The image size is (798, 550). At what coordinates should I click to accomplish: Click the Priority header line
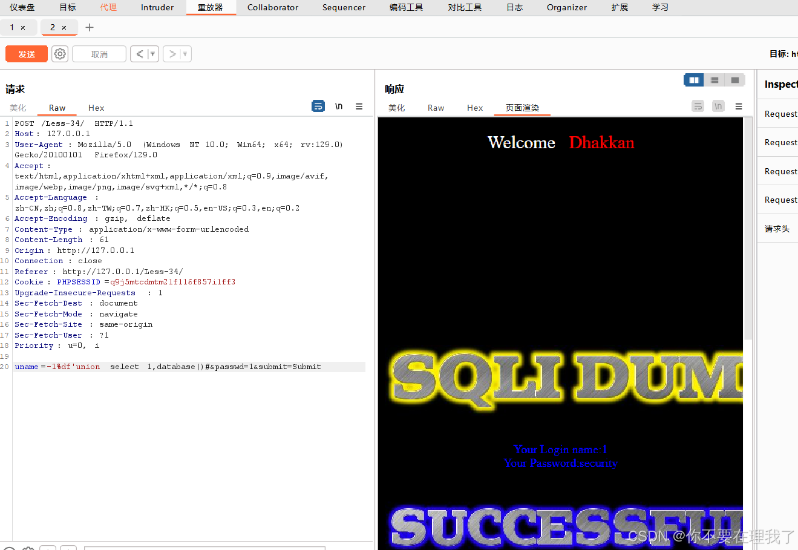click(57, 345)
